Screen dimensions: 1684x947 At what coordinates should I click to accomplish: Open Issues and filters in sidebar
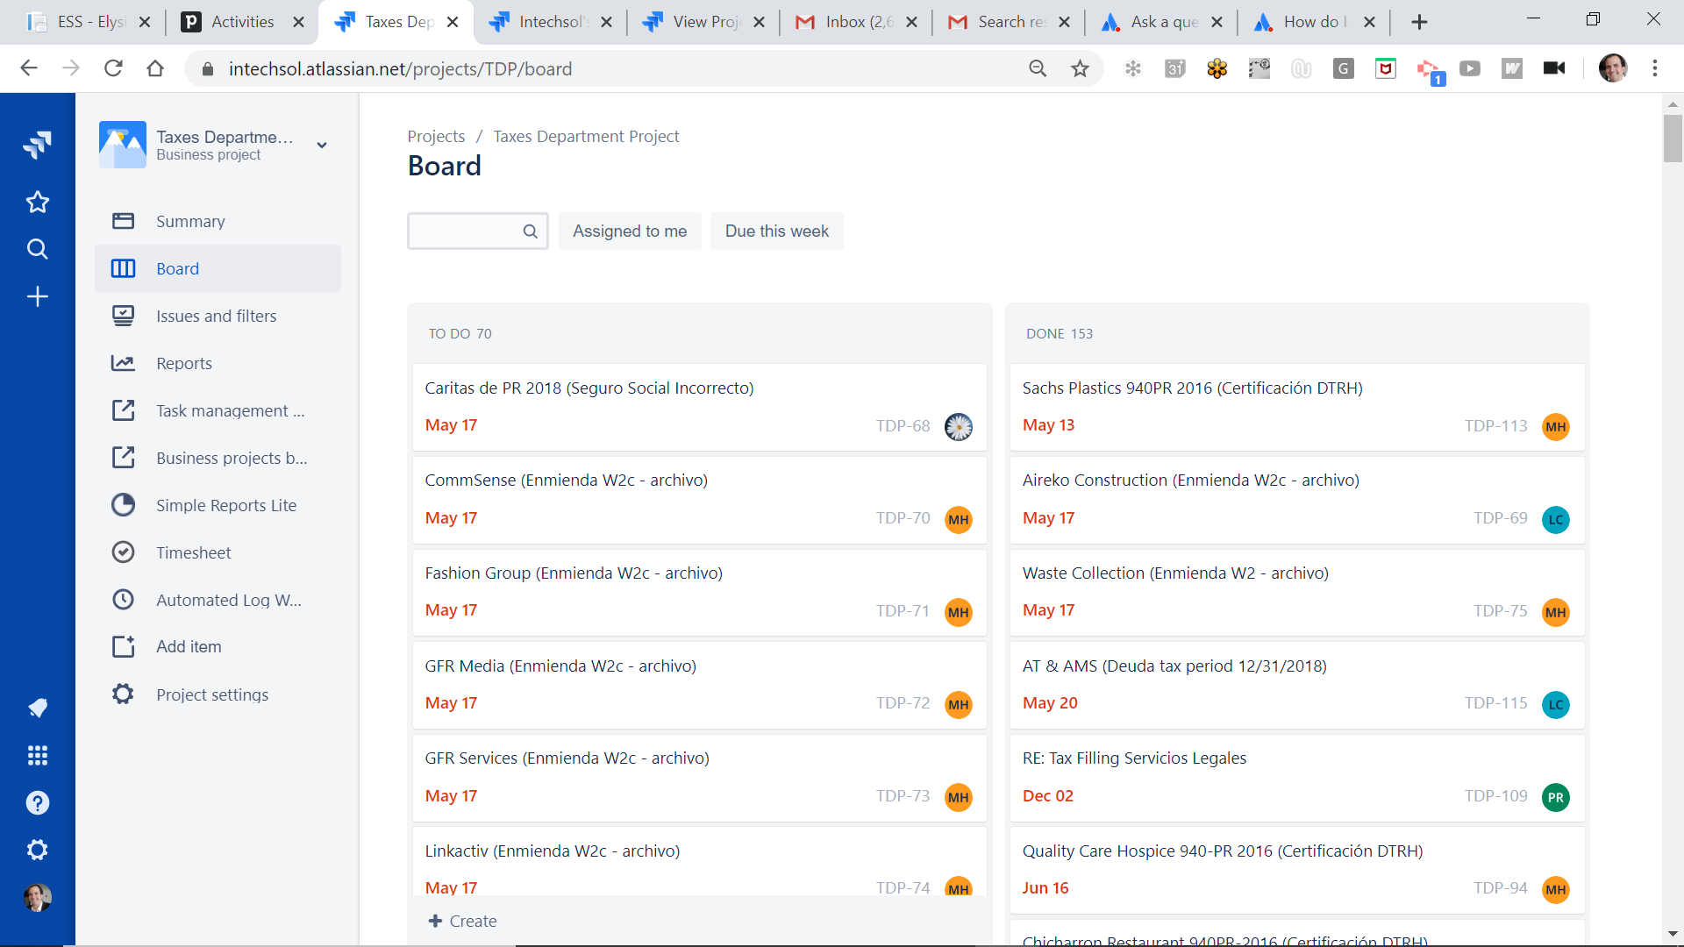click(x=218, y=316)
